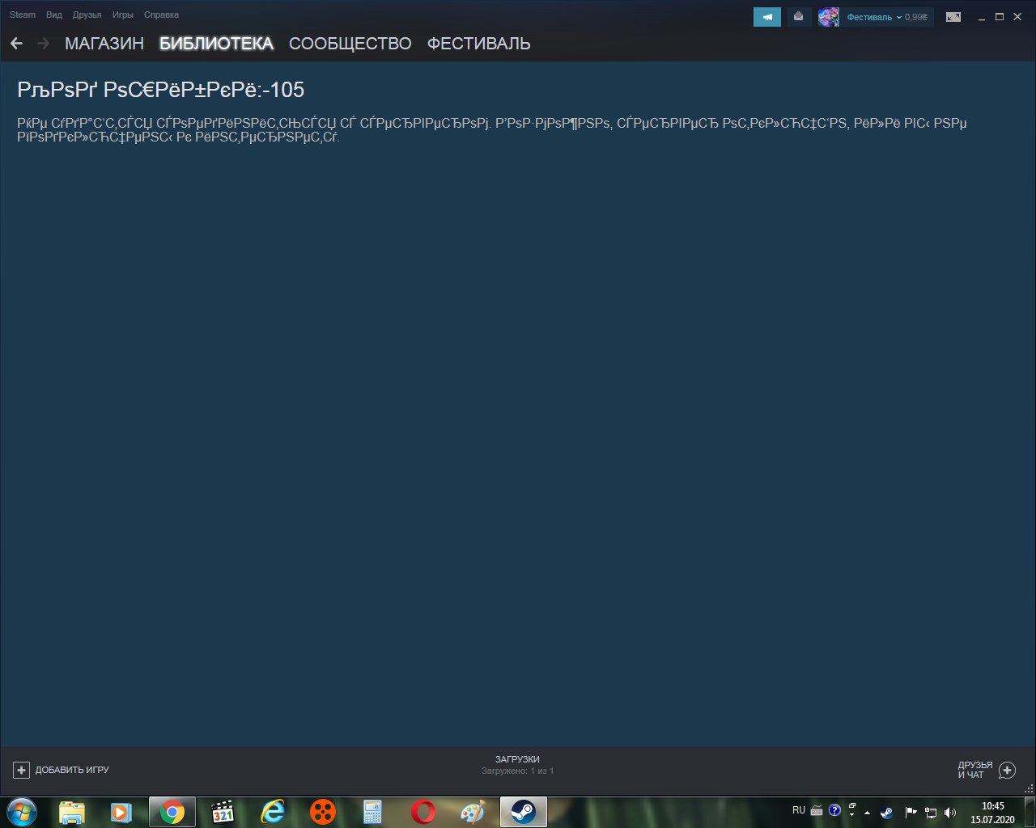Image resolution: width=1036 pixels, height=828 pixels.
Task: Open the ФЕСТИВАЛЬ profile section
Action: pyautogui.click(x=478, y=44)
